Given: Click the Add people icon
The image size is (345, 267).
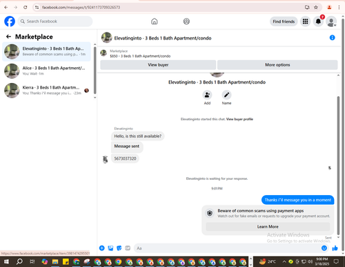Looking at the screenshot, I should tap(207, 95).
